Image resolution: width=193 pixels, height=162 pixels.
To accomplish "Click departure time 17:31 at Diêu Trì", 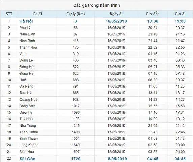I will click(x=180, y=112).
